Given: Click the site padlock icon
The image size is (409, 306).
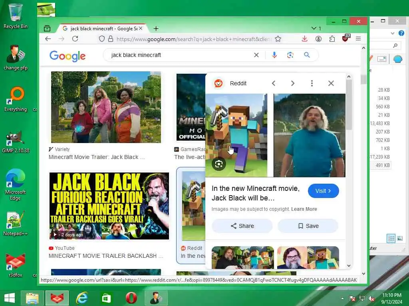Looking at the screenshot, I should [x=111, y=39].
